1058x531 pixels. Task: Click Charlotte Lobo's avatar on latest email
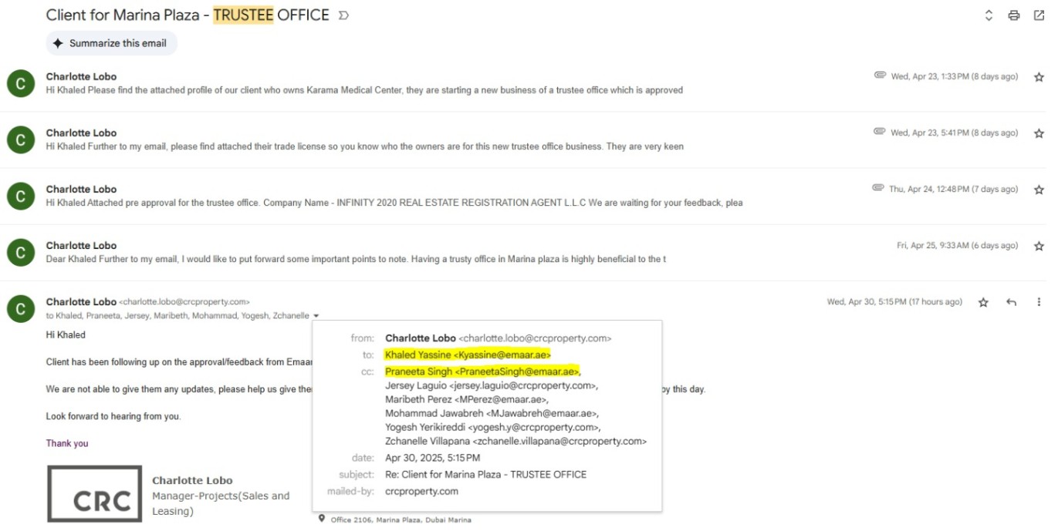21,308
